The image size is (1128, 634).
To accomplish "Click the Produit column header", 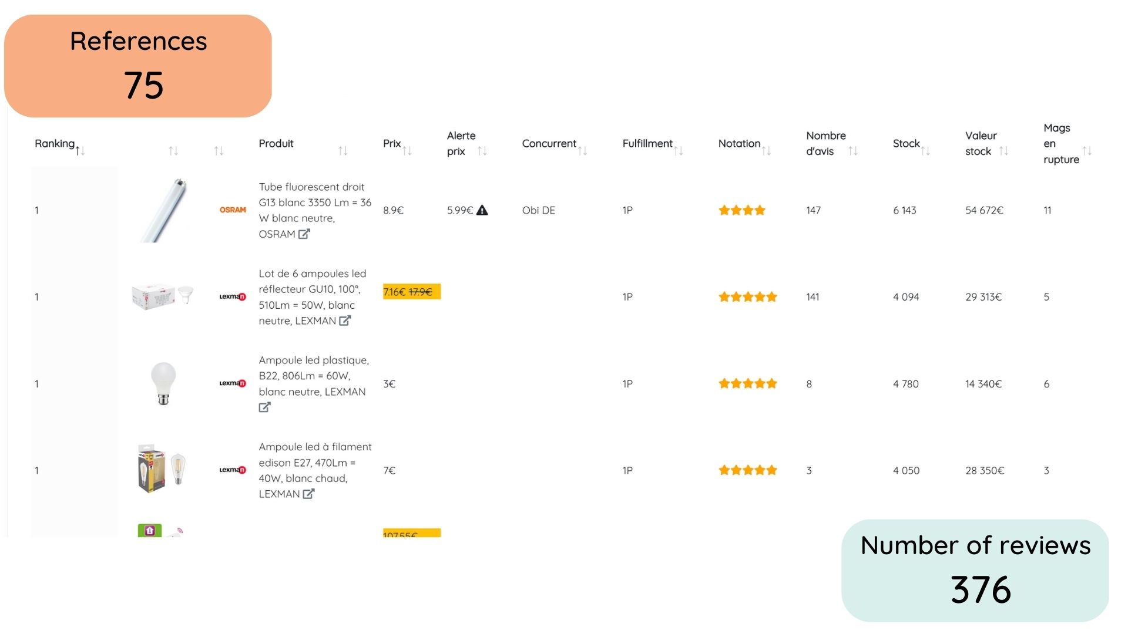I will [x=276, y=143].
